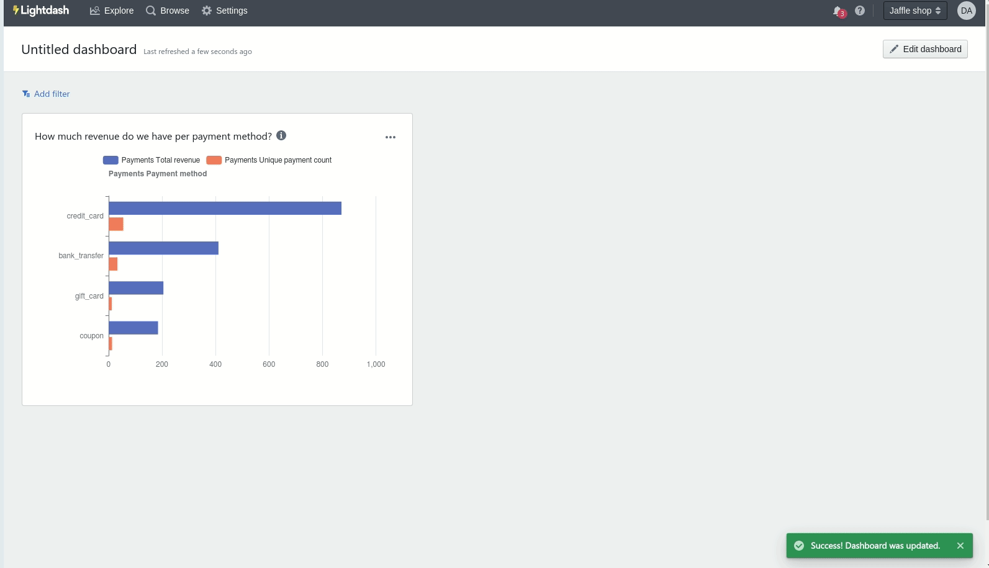The width and height of the screenshot is (989, 568).
Task: Click the bank_transfer unique payment count bar
Action: [x=113, y=264]
